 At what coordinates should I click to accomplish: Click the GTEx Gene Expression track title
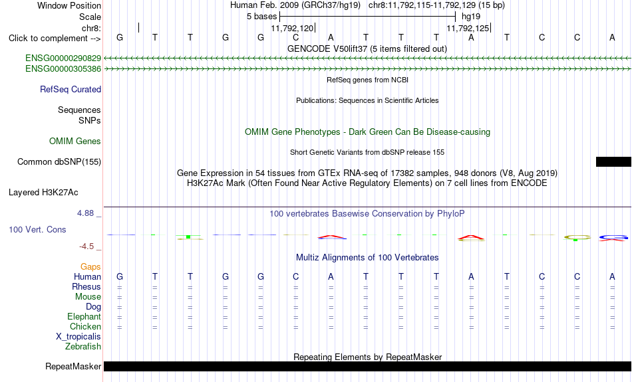[x=367, y=173]
